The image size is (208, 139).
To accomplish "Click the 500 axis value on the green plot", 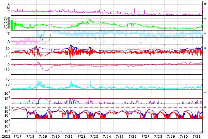I will click(7, 24).
